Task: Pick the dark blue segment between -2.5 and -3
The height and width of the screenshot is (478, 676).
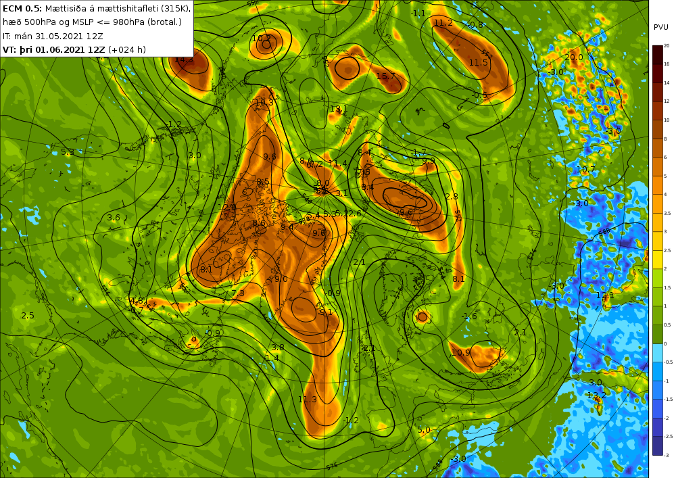Action: (658, 446)
